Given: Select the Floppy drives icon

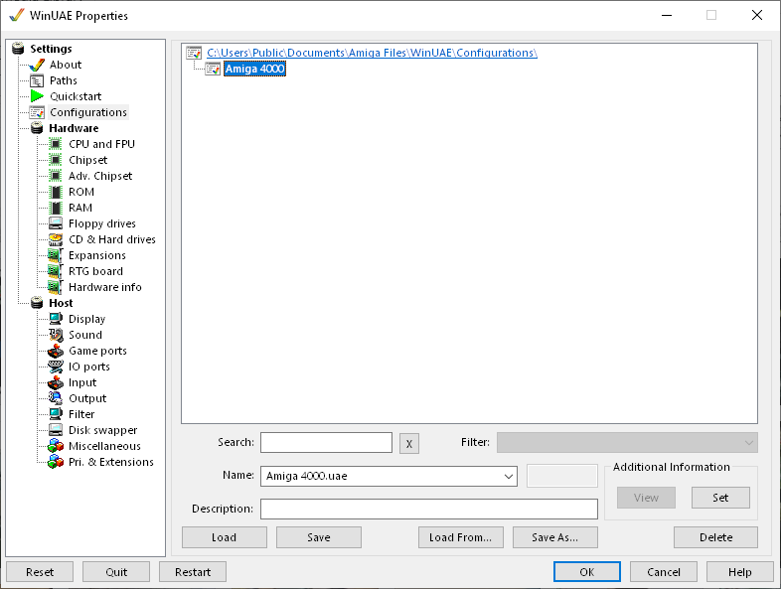Looking at the screenshot, I should (56, 223).
